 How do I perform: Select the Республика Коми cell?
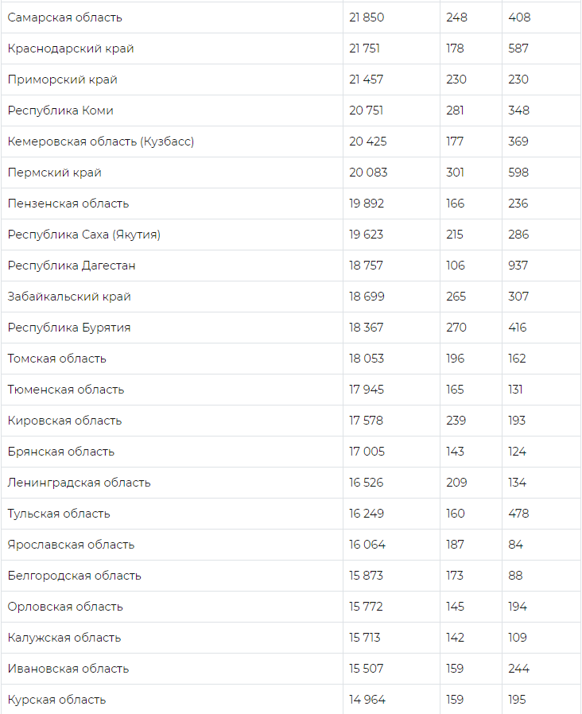pos(60,111)
